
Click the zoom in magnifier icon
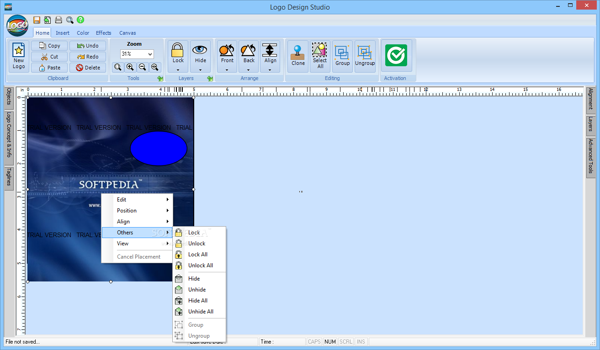(130, 67)
